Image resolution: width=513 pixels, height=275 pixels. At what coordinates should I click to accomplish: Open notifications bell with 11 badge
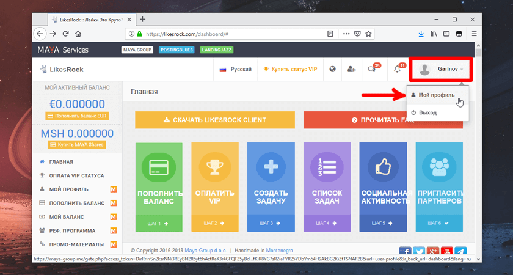[x=399, y=68]
